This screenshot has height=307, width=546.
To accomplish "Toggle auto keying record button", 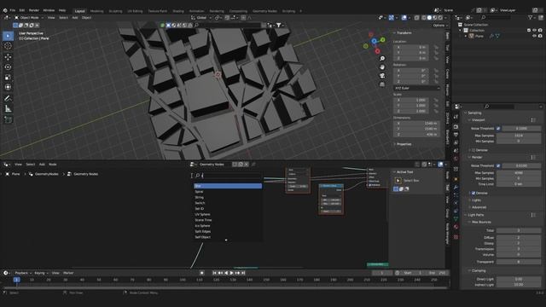I will click(201, 273).
